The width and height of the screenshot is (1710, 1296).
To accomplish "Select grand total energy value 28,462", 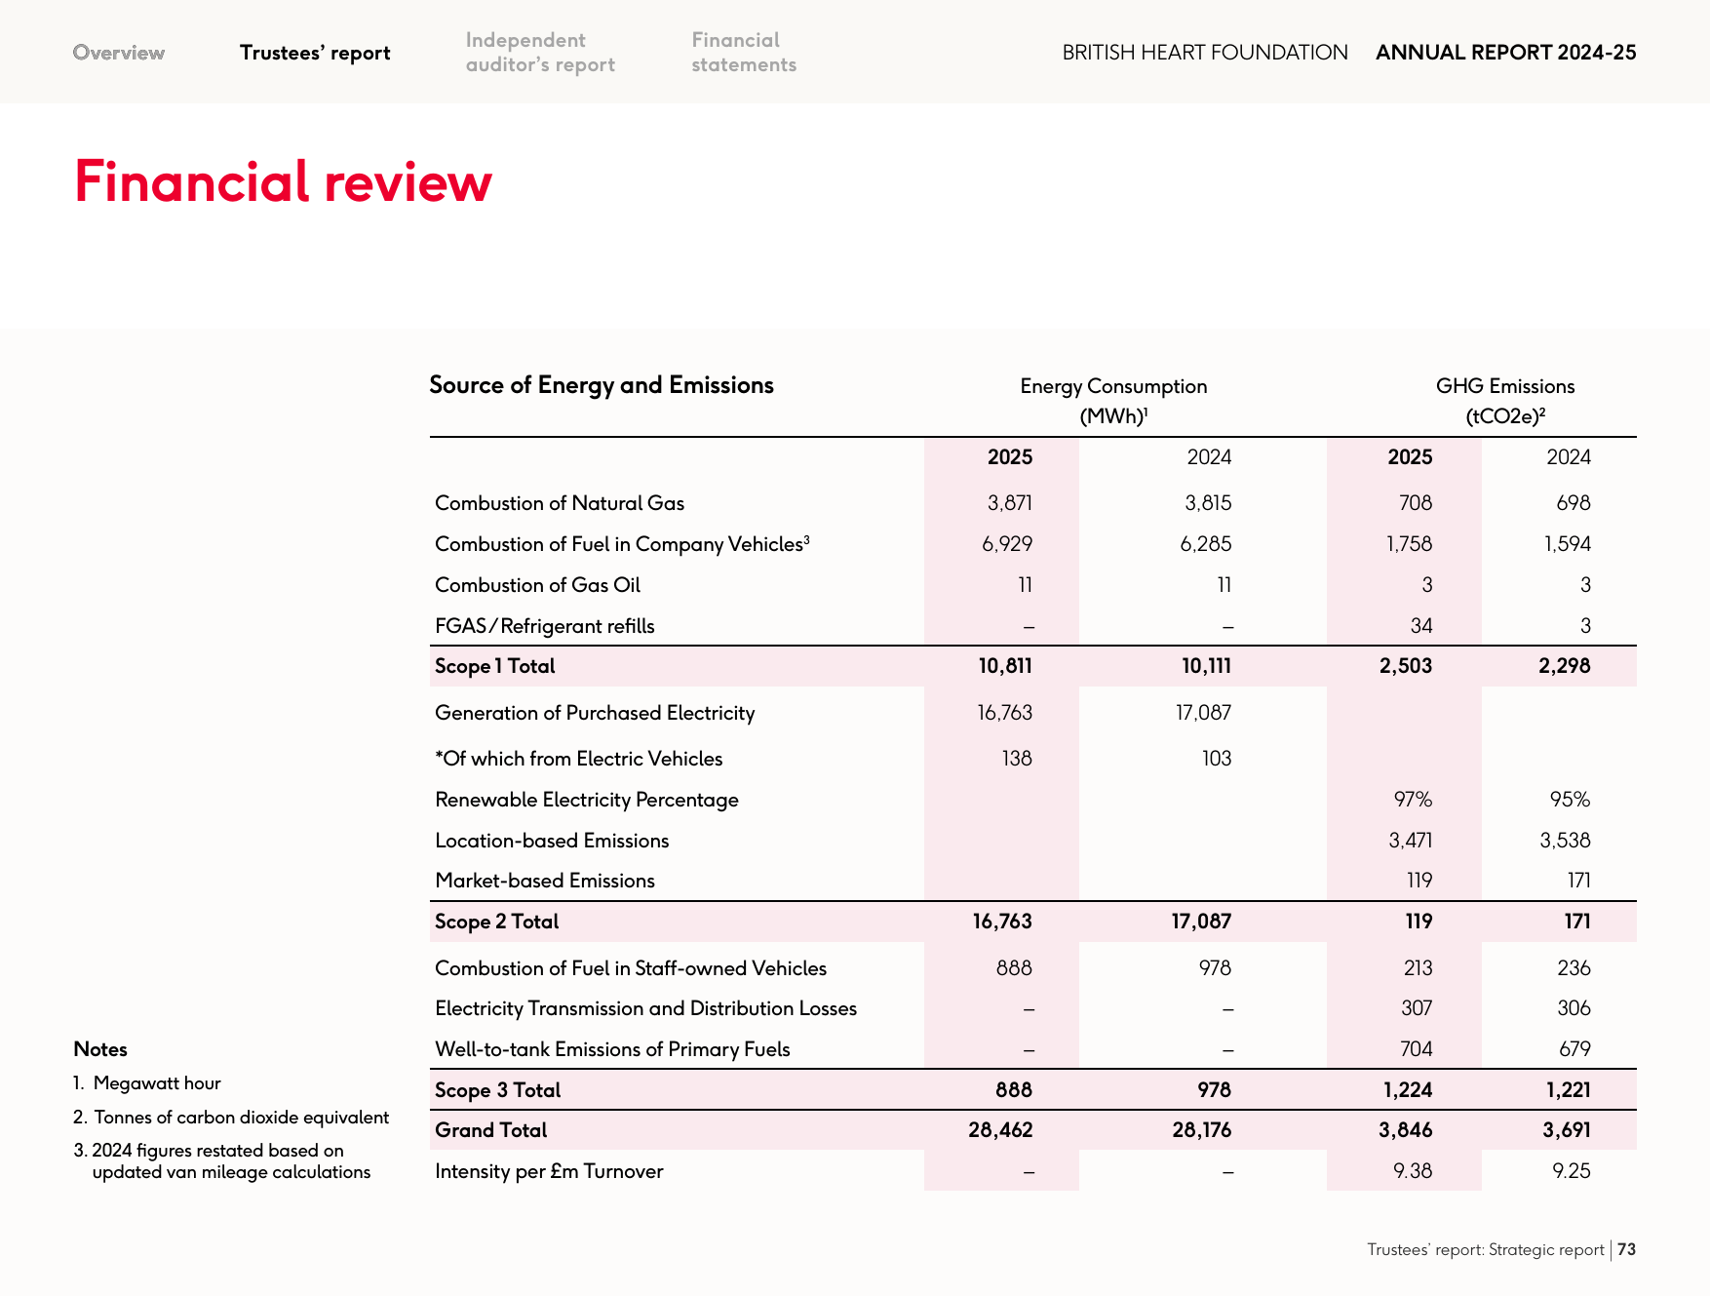I will tap(1000, 1130).
